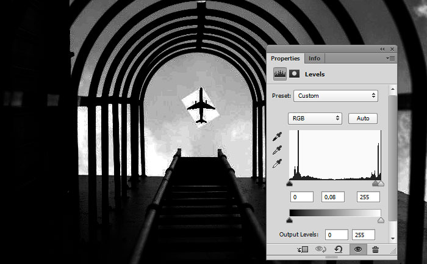427x264 pixels.
Task: Click the Properties panel vertical scrollbar thumb
Action: coord(393,158)
